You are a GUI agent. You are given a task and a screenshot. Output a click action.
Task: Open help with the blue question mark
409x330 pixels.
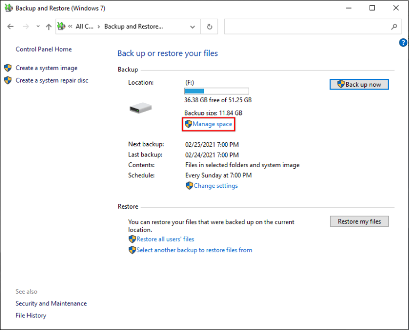(x=403, y=43)
